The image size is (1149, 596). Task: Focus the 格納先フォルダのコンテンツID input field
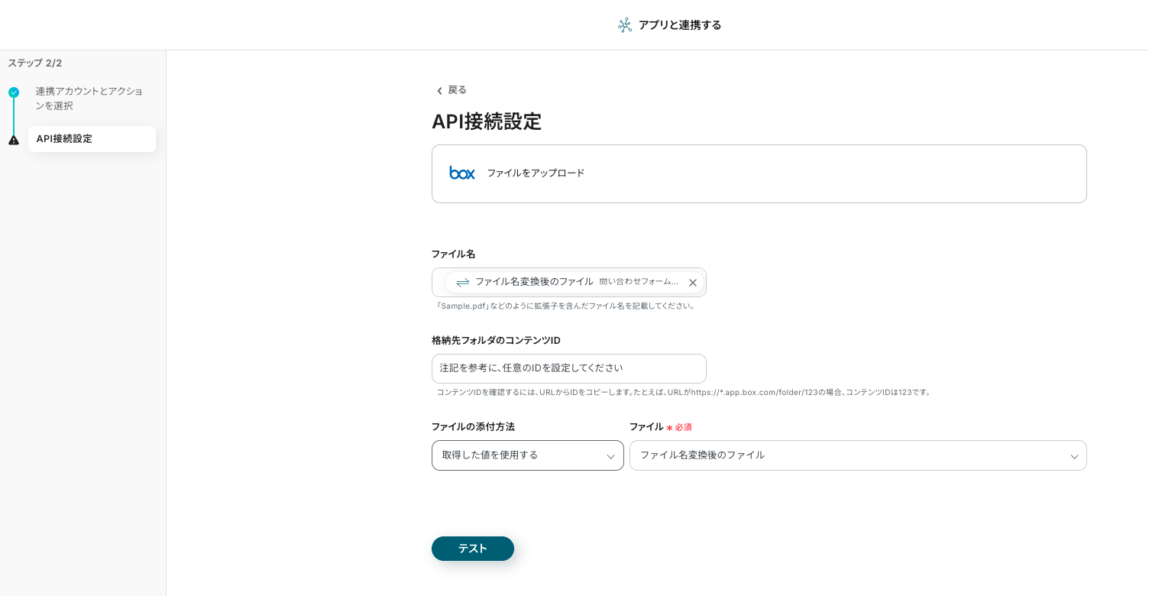click(568, 368)
